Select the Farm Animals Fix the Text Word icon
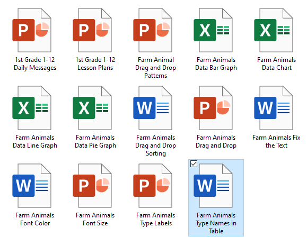 274,108
